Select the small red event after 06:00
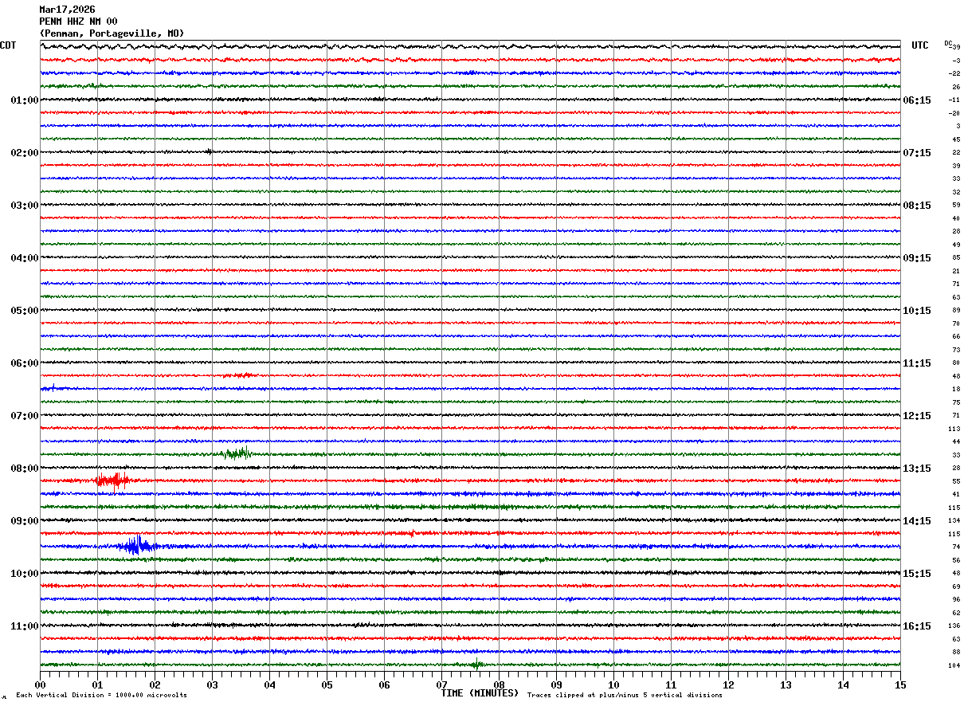The image size is (964, 706). [242, 375]
